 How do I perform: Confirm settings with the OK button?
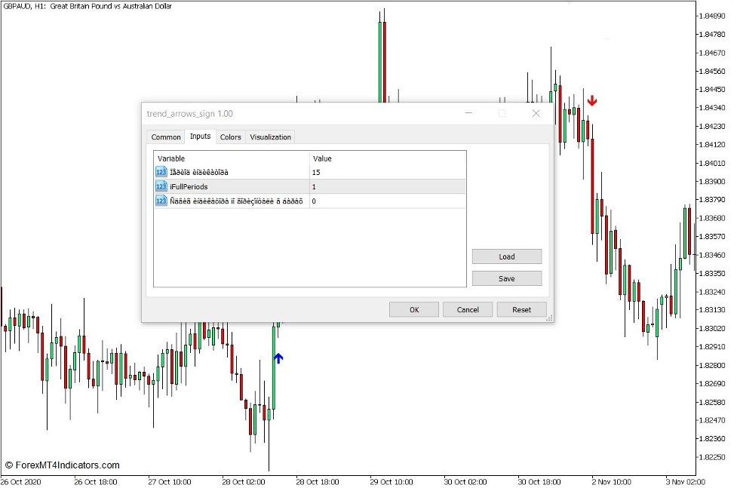pos(413,309)
